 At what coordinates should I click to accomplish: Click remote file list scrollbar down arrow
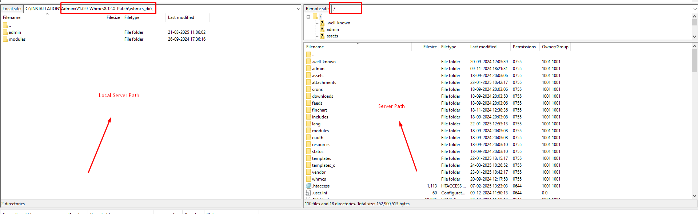pos(695,196)
